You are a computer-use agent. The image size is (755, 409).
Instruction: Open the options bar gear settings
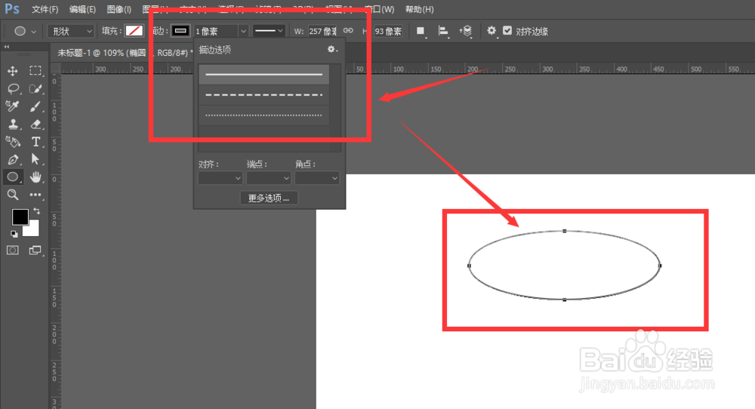coord(492,31)
